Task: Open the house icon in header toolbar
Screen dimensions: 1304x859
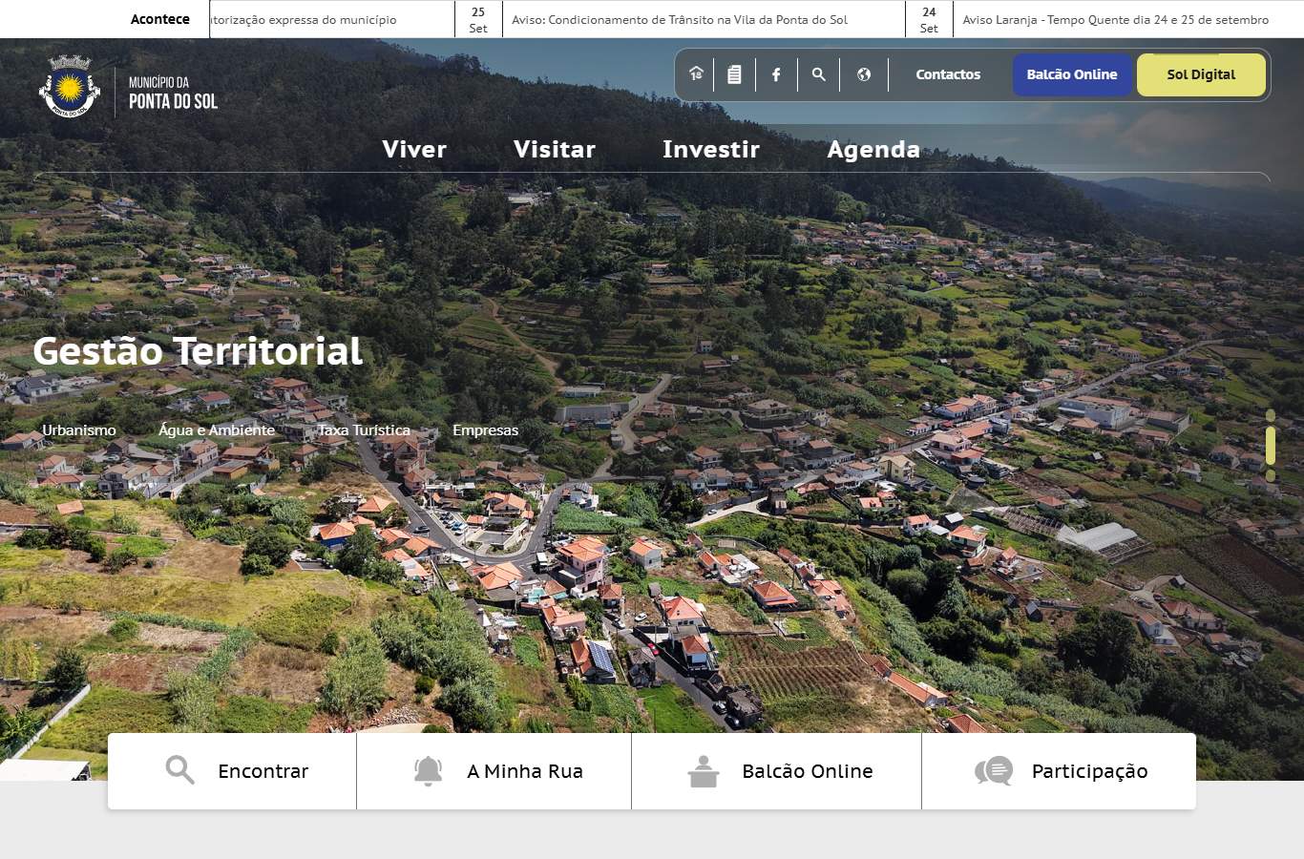Action: [x=696, y=74]
